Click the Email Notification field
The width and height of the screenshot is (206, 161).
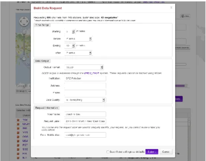click(85, 135)
